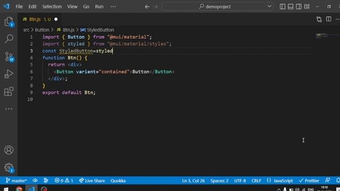This screenshot has width=340, height=191.
Task: Click the StyledButton identifier on line 3
Action: click(x=76, y=51)
